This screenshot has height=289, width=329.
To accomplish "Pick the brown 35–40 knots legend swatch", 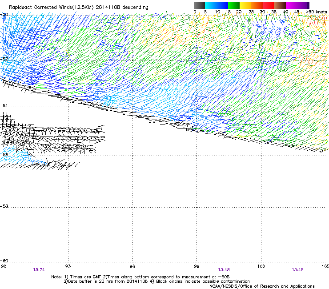I will click(280, 5).
